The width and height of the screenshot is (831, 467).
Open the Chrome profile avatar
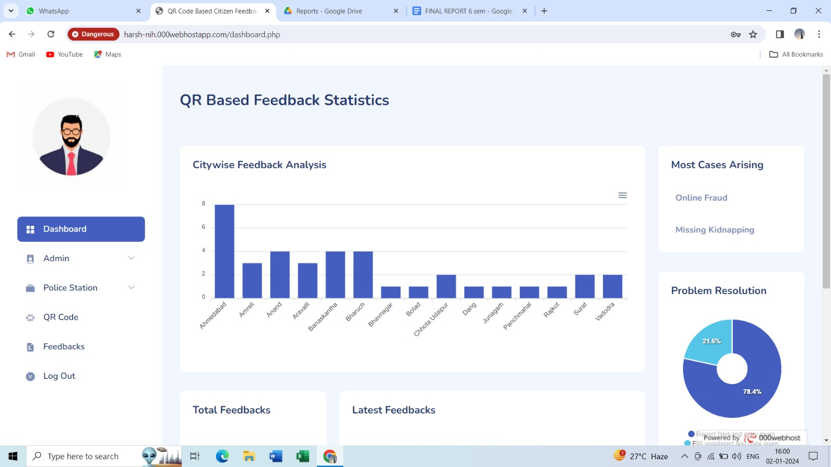799,34
